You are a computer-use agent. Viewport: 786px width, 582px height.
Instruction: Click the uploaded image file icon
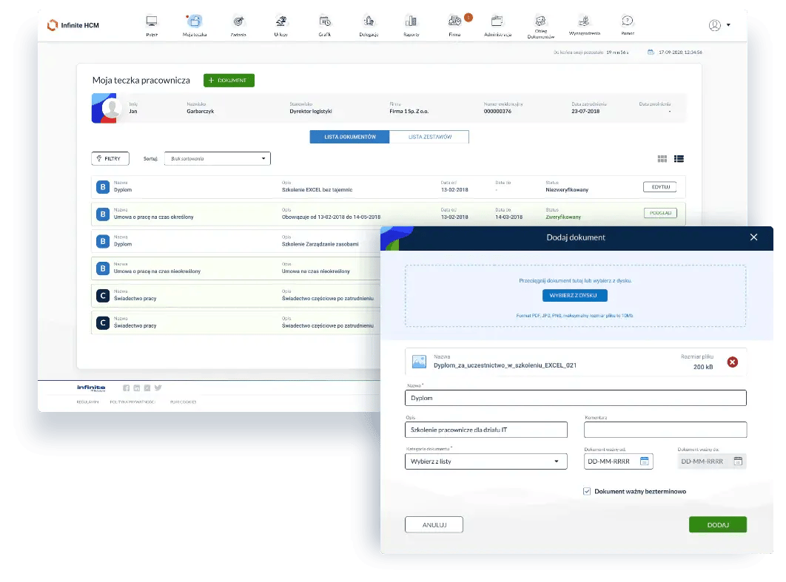pos(419,362)
